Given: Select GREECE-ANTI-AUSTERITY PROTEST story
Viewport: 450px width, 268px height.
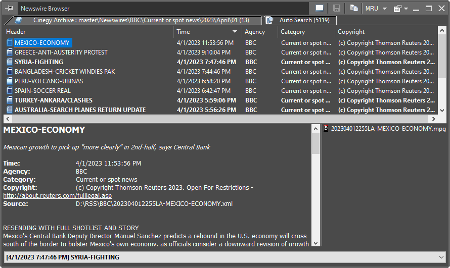Looking at the screenshot, I should point(61,52).
